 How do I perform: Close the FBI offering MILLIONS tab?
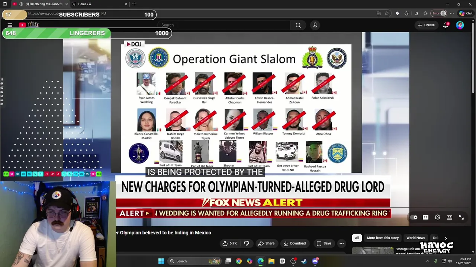pos(67,4)
